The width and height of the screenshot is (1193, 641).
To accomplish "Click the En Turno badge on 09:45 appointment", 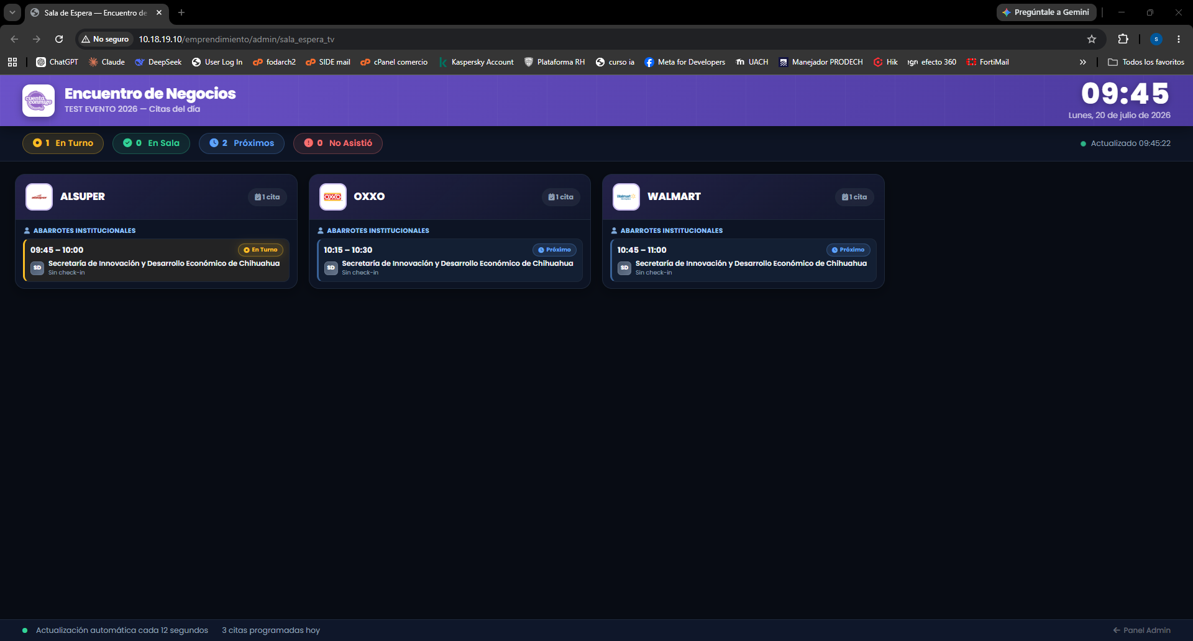I will click(x=260, y=250).
